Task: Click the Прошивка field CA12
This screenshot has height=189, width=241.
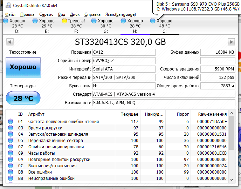Action: 124,52
